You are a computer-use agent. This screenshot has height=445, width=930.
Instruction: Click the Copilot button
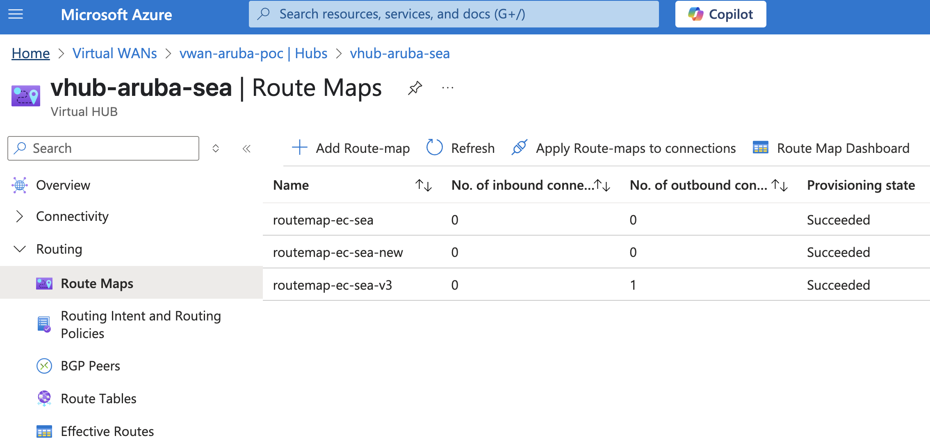720,14
